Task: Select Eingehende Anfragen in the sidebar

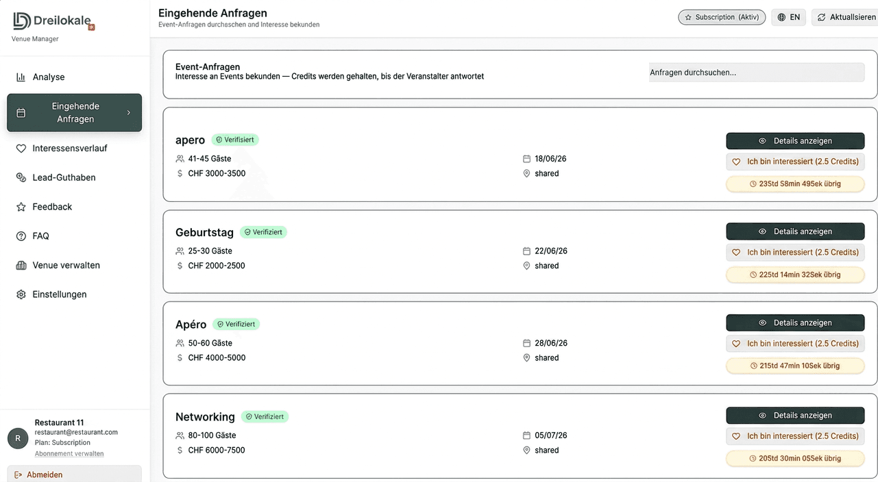Action: point(74,112)
